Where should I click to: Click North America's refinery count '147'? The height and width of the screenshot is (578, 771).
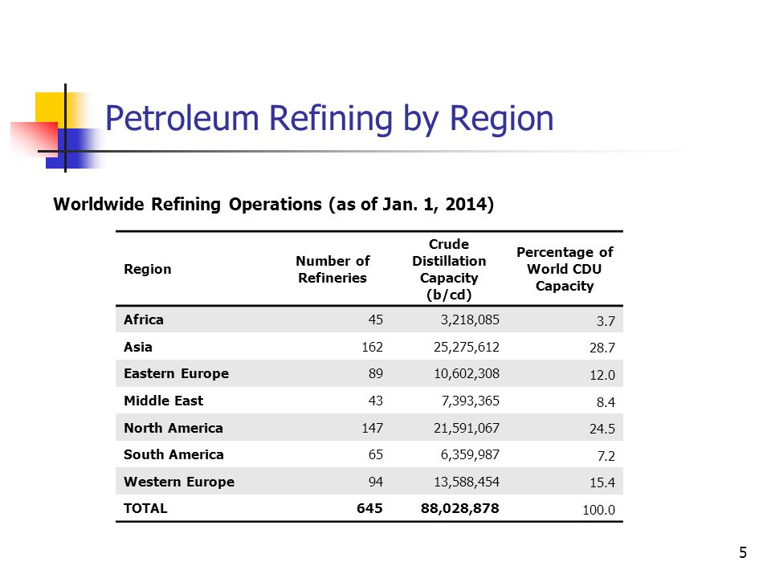[x=372, y=428]
